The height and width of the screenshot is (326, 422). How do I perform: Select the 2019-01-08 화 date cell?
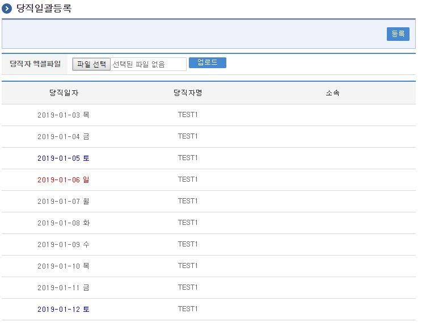point(64,223)
